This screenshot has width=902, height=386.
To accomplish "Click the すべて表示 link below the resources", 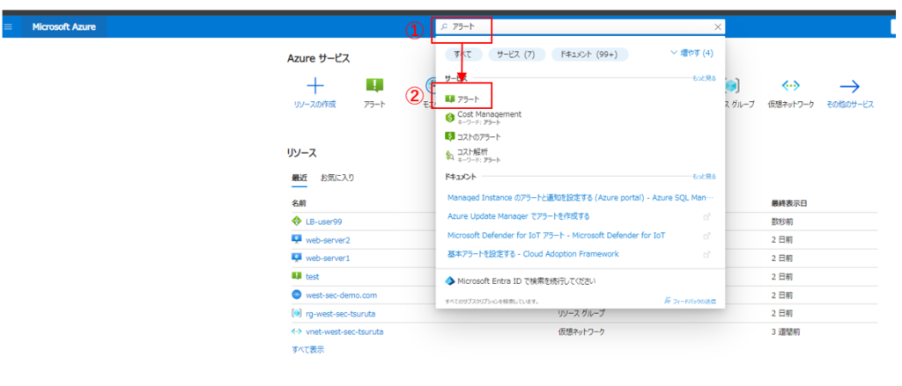I will pos(307,349).
